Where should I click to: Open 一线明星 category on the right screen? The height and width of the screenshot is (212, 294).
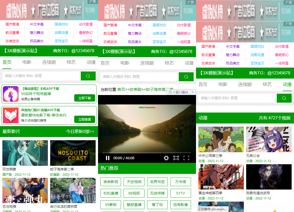(x=282, y=63)
